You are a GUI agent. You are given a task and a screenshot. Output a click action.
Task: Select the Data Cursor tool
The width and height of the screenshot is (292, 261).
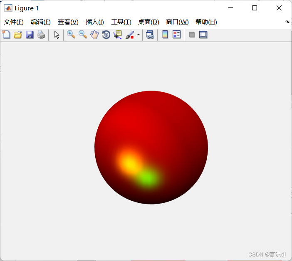click(118, 35)
